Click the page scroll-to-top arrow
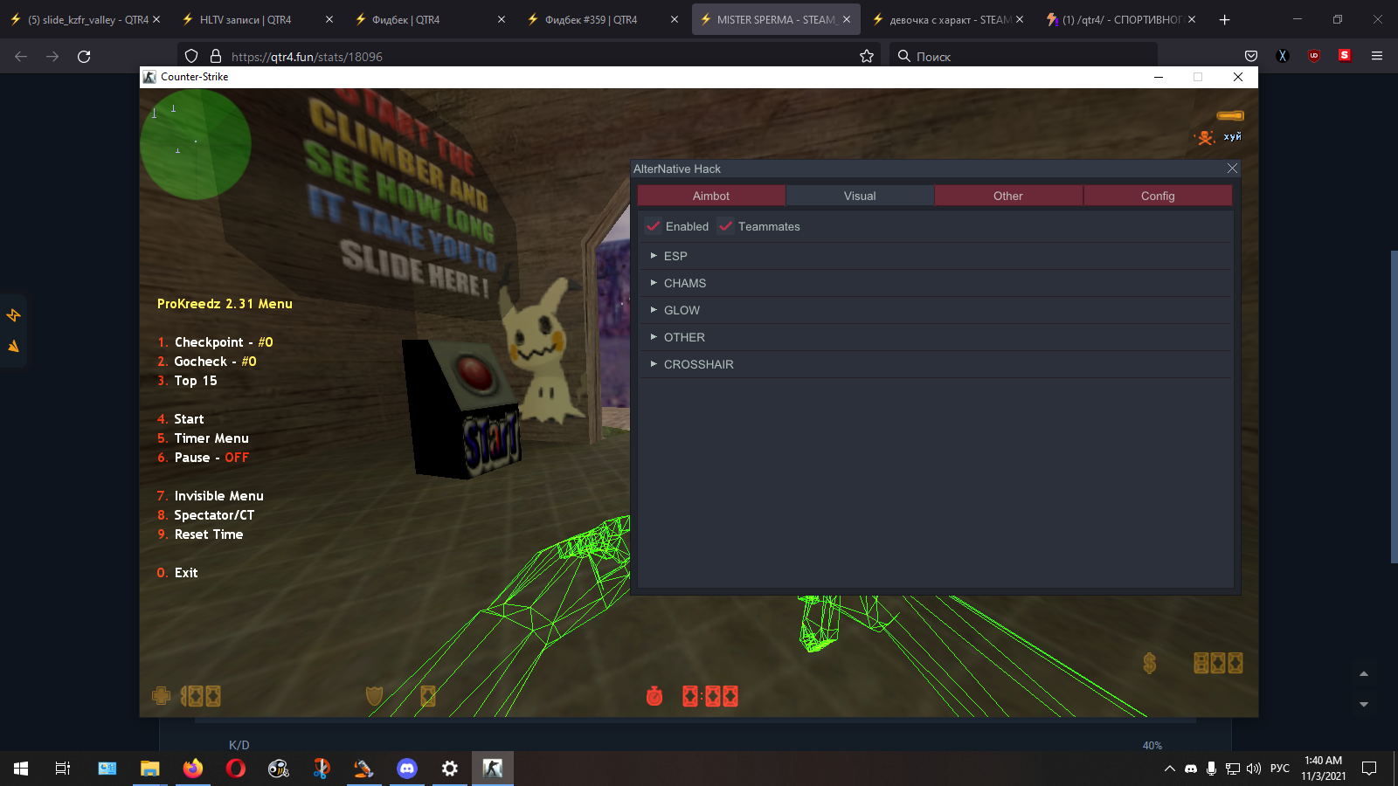The image size is (1398, 786). [x=1363, y=674]
